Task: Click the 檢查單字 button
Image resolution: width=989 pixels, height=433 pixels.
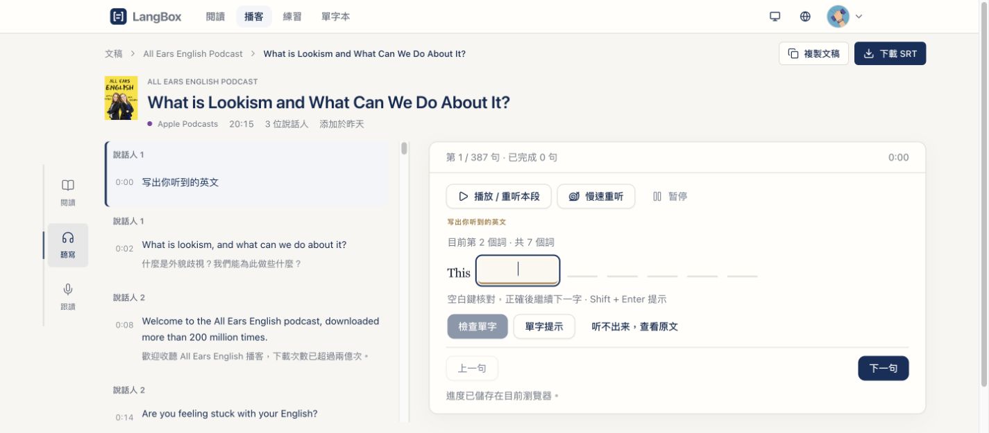Action: [477, 326]
